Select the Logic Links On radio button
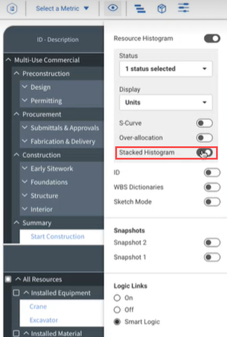The image size is (227, 337). coord(117,298)
